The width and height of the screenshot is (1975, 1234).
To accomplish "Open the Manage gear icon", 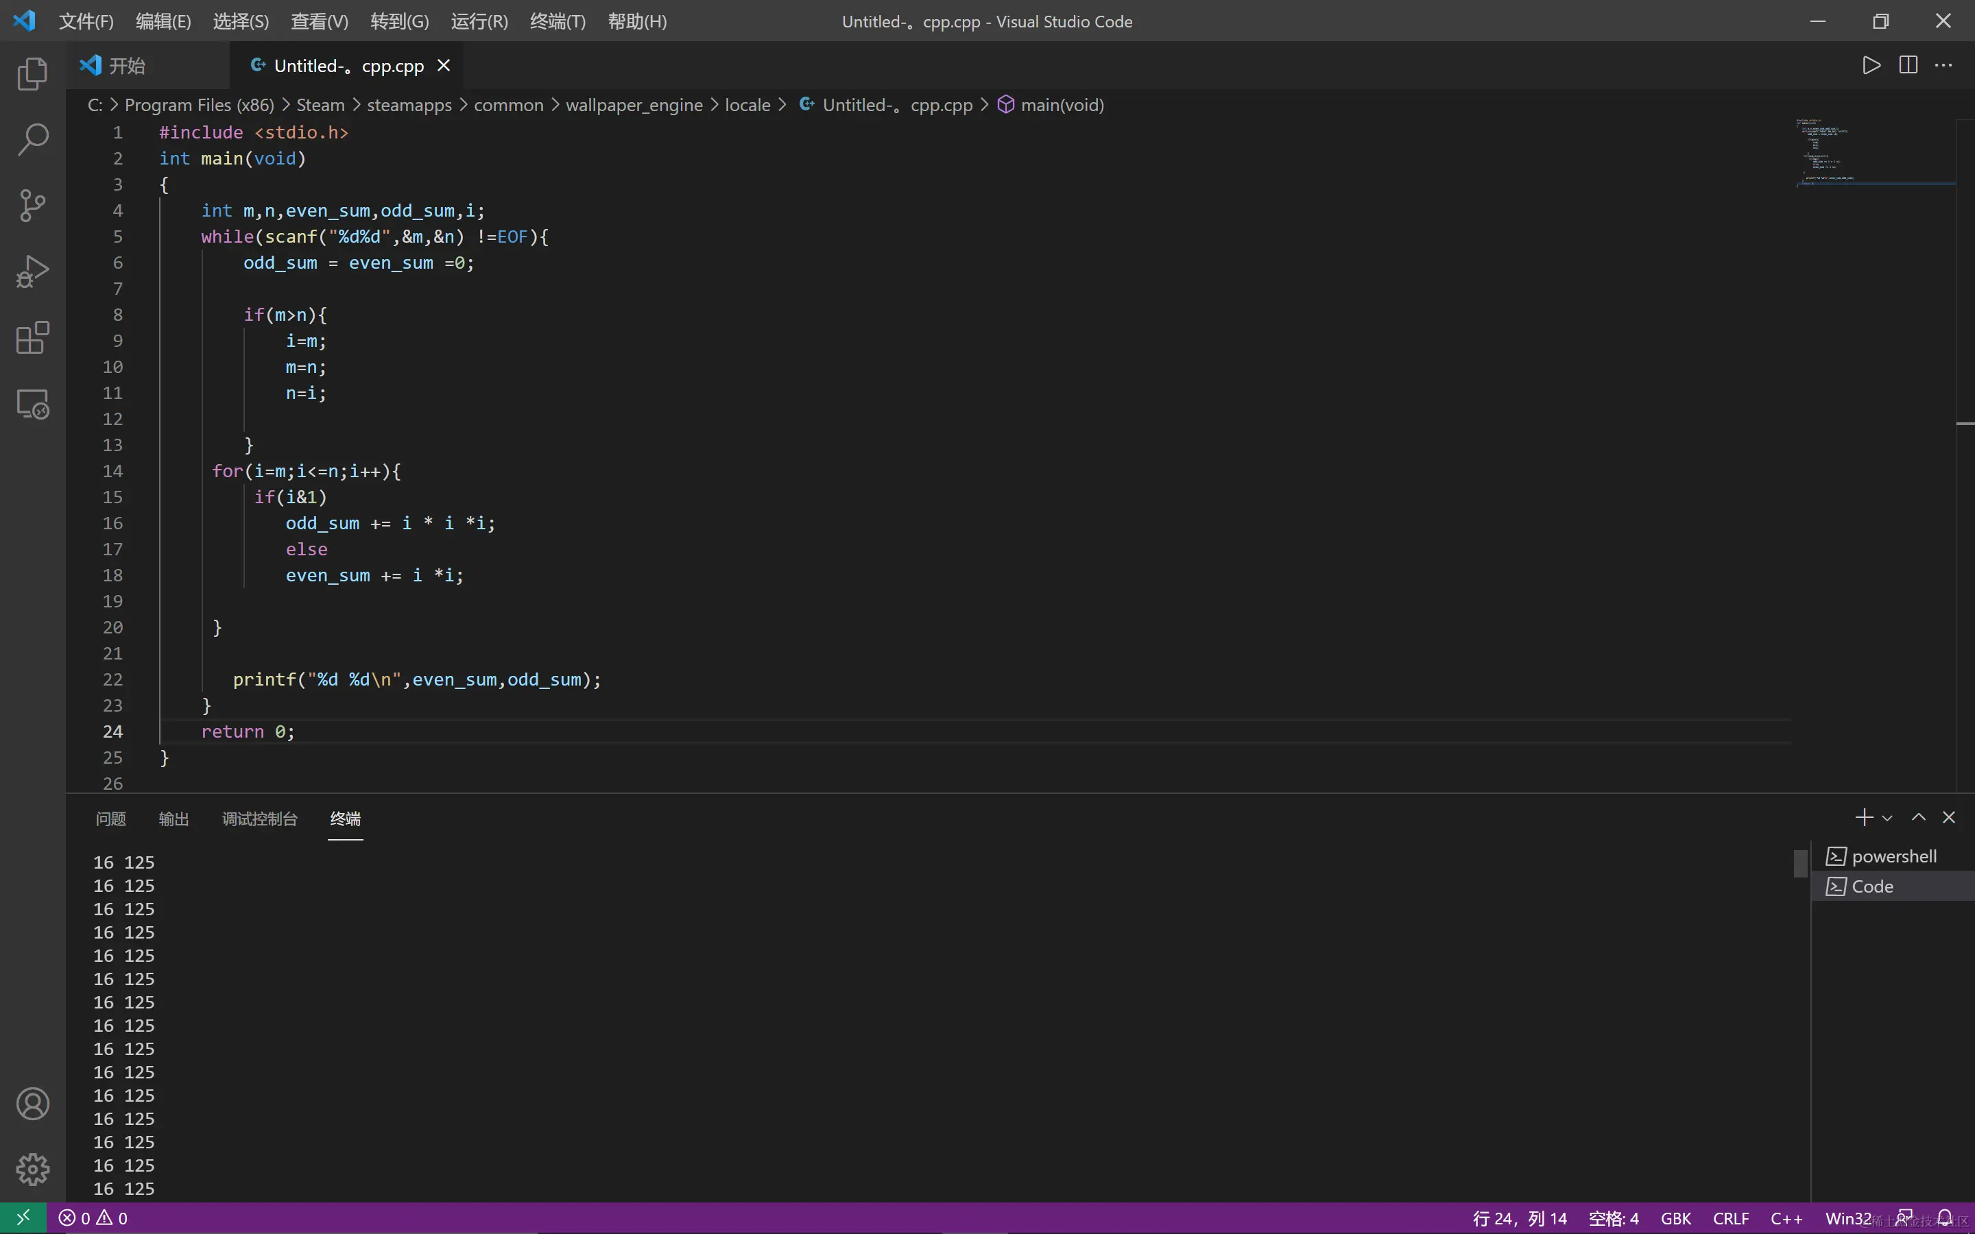I will [x=33, y=1169].
